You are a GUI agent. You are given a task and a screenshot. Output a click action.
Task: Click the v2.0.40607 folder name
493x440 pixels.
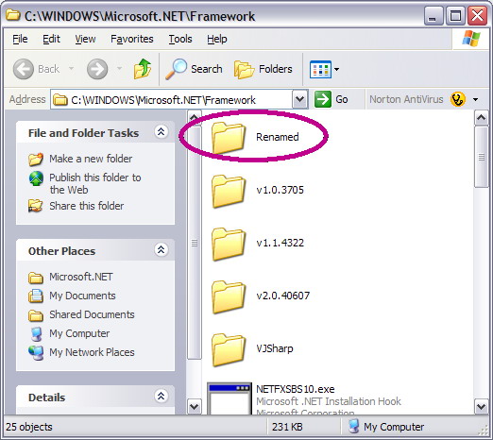click(x=283, y=296)
